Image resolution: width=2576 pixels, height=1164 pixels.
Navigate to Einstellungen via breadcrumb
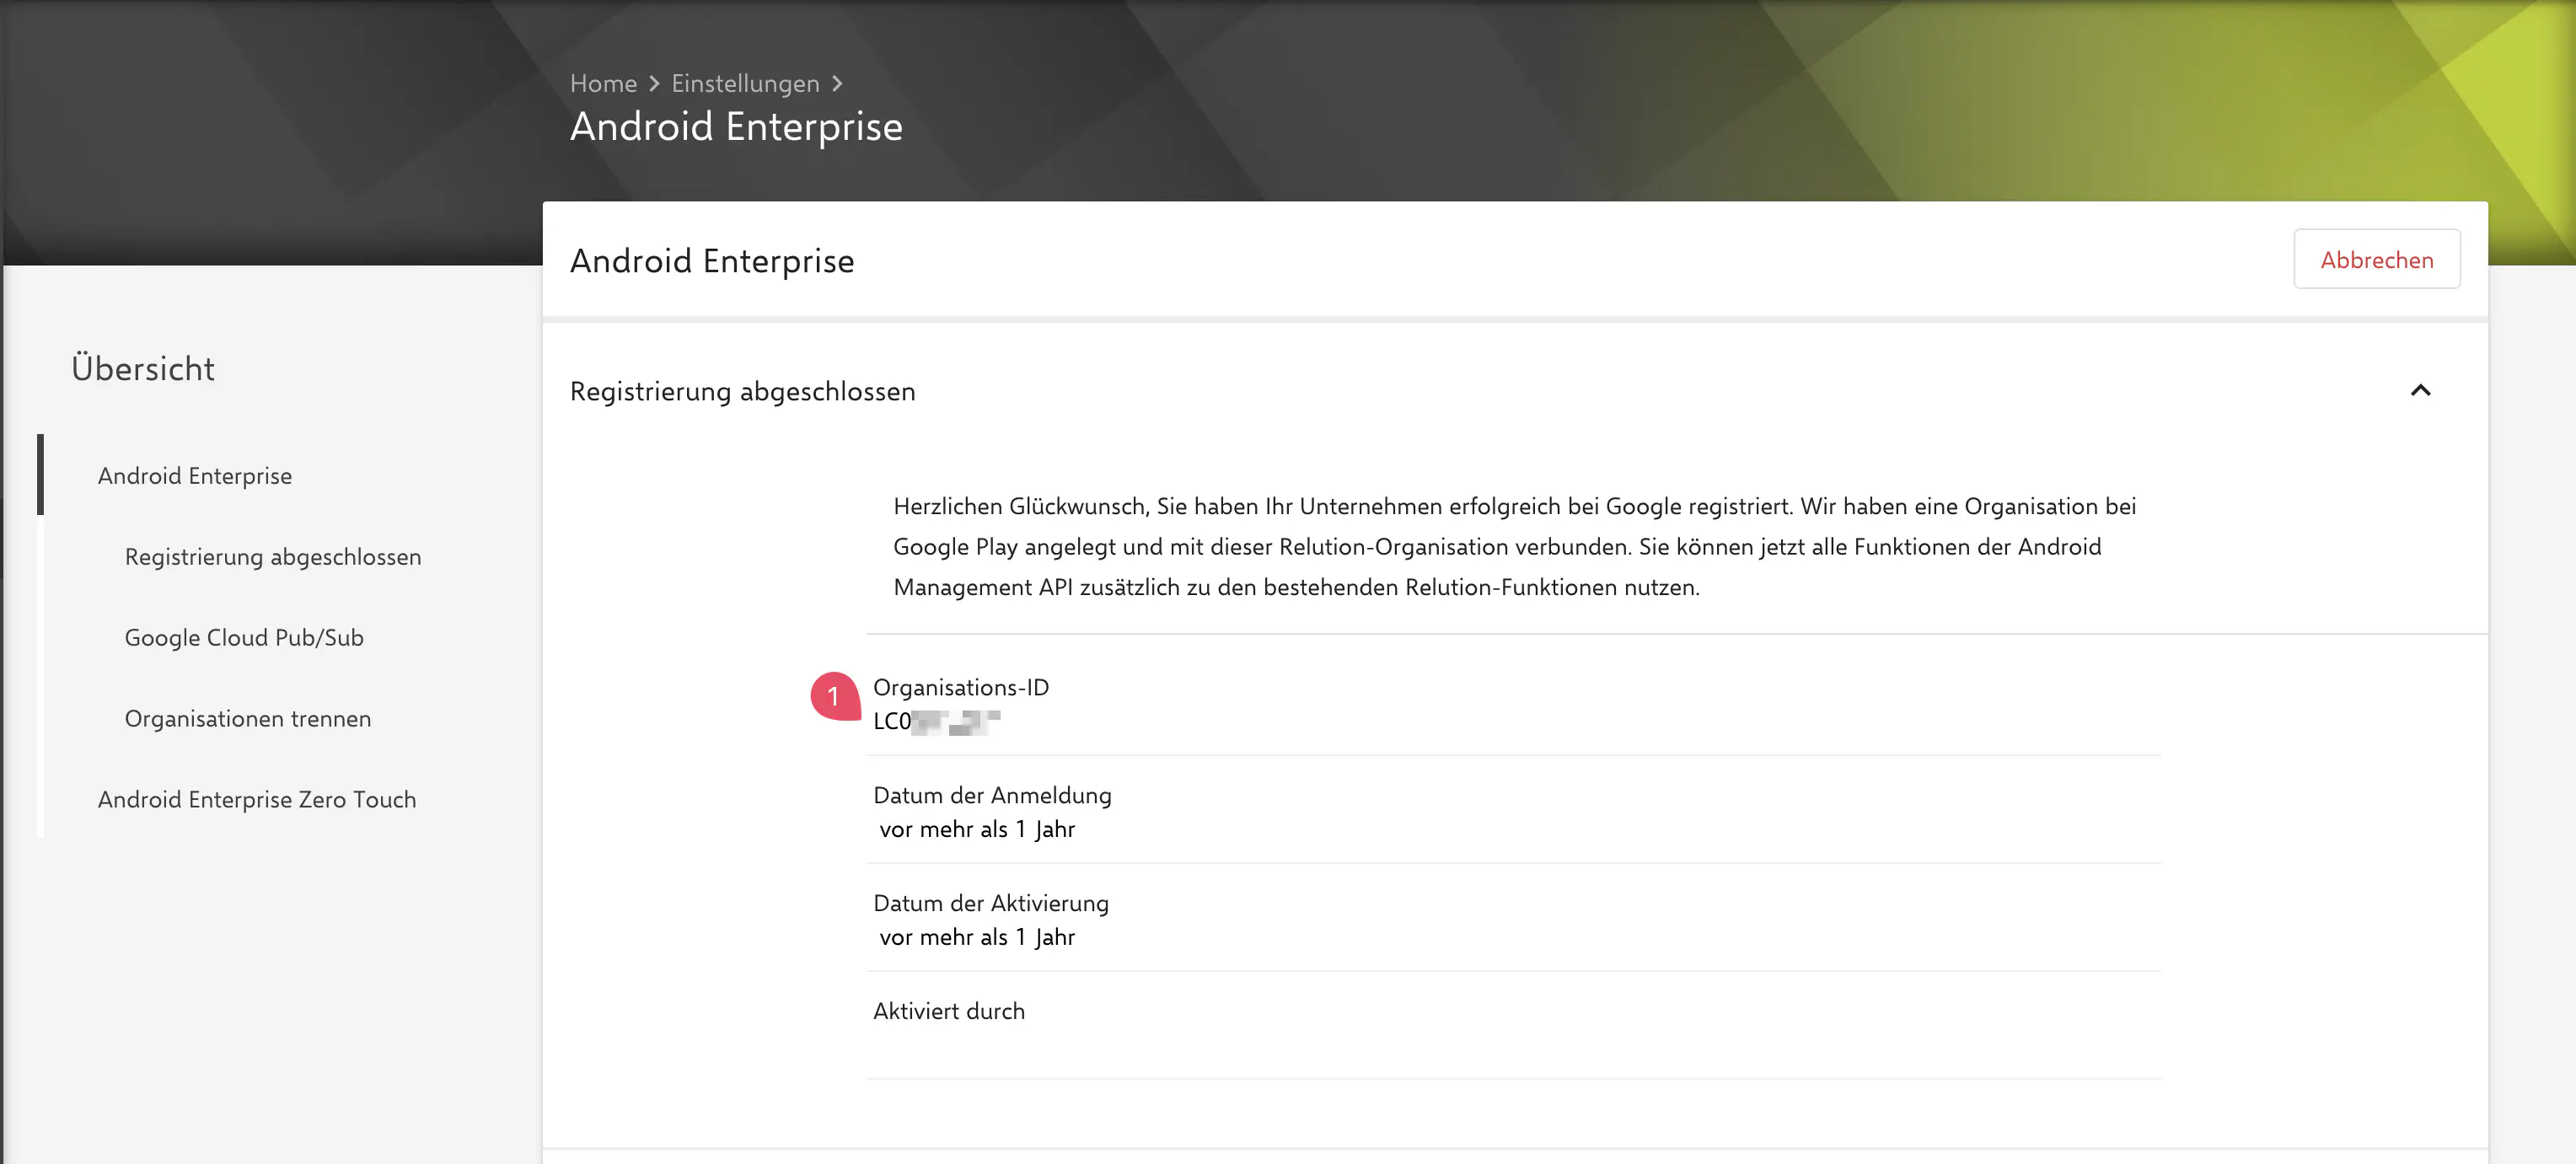(744, 83)
